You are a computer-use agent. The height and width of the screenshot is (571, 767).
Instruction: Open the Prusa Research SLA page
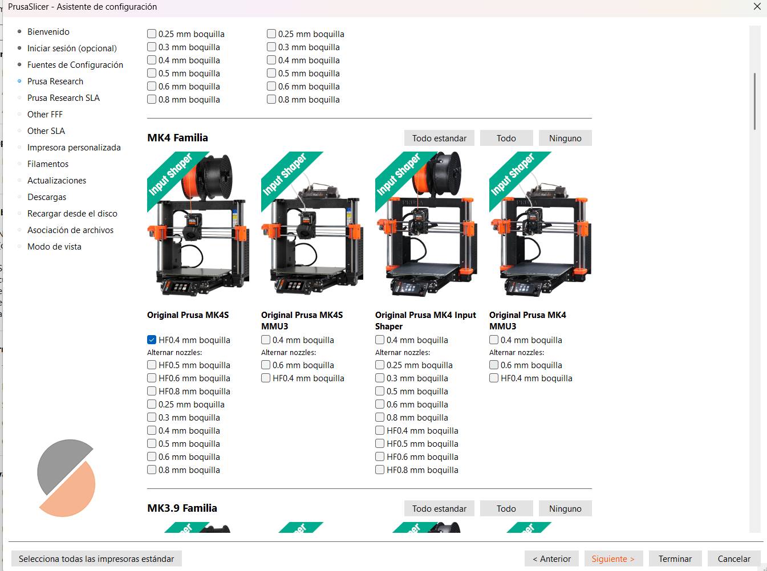point(63,98)
